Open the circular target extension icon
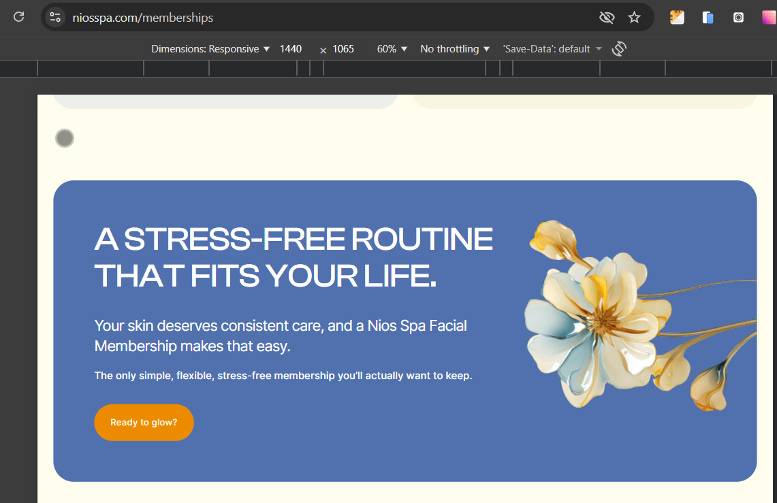777x503 pixels. click(738, 17)
